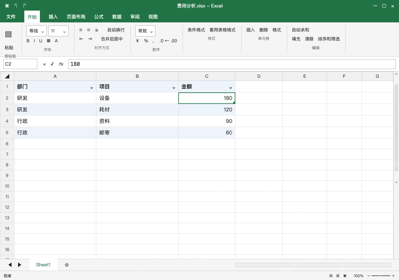Click 自动换行 wrap text button
The width and height of the screenshot is (399, 280).
click(x=116, y=30)
